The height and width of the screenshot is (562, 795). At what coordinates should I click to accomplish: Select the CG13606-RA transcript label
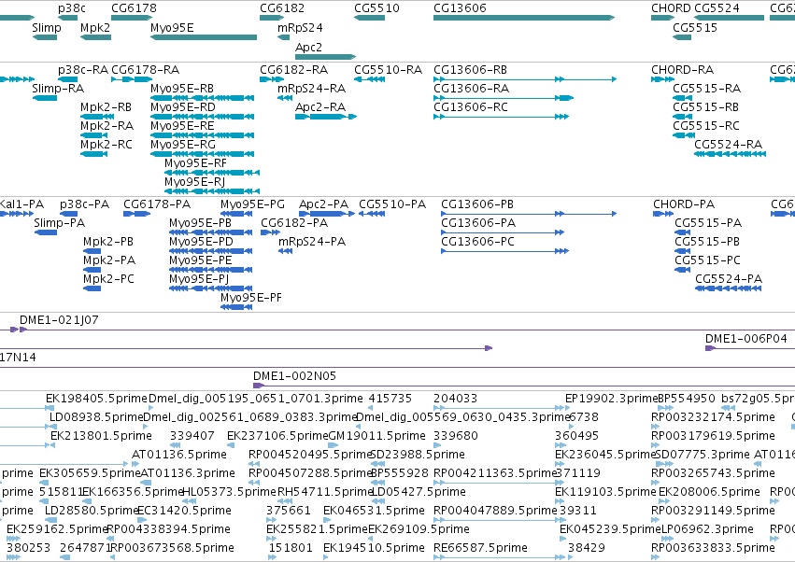click(471, 88)
